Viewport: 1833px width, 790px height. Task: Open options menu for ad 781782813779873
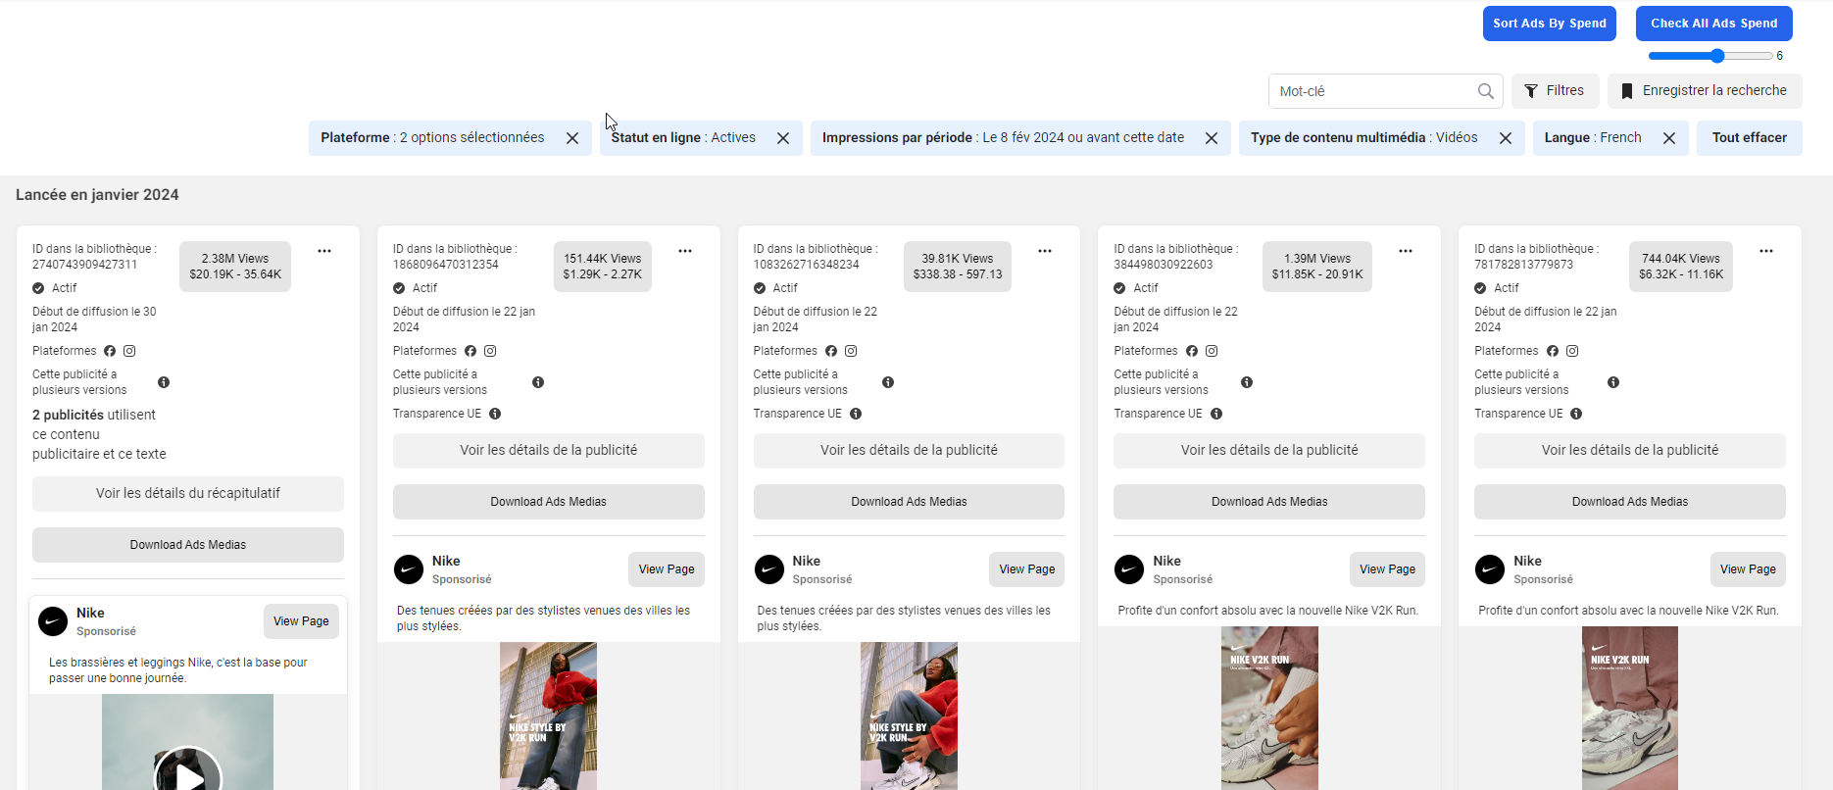(x=1766, y=251)
